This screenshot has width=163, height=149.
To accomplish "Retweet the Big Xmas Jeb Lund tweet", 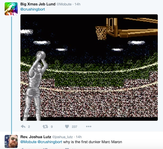I will click(45, 127).
